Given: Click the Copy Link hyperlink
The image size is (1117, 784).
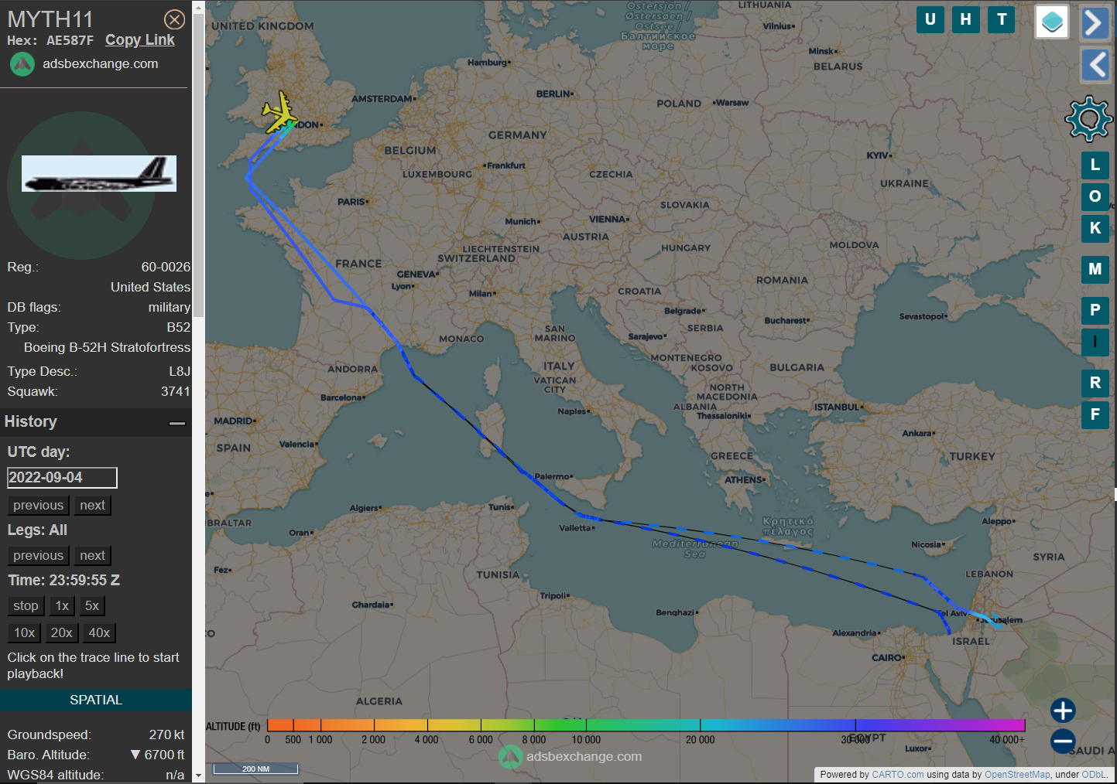Looking at the screenshot, I should pyautogui.click(x=140, y=40).
